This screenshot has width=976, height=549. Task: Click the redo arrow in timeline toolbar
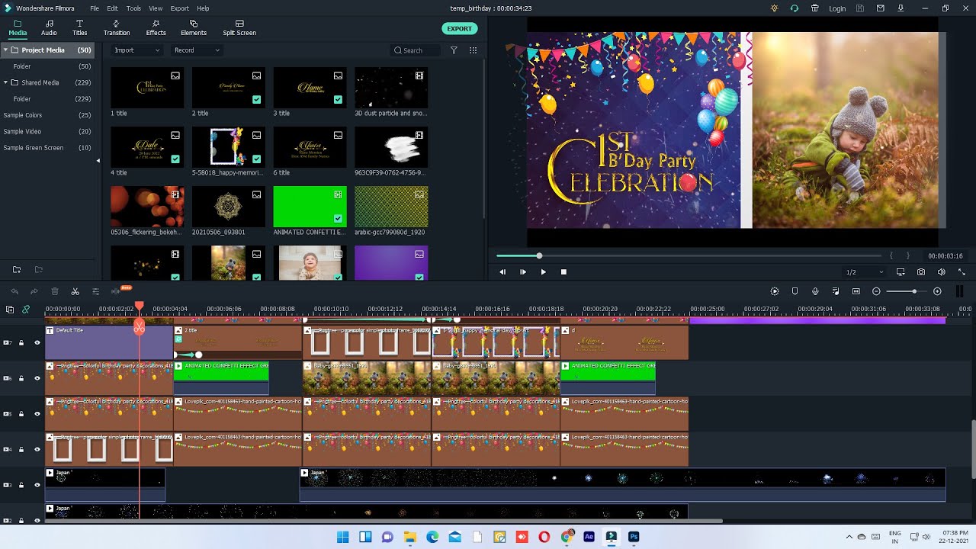tap(34, 291)
